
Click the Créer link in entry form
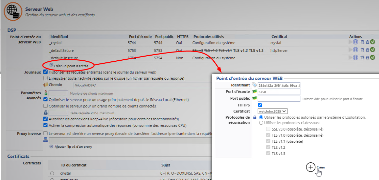click(320, 167)
